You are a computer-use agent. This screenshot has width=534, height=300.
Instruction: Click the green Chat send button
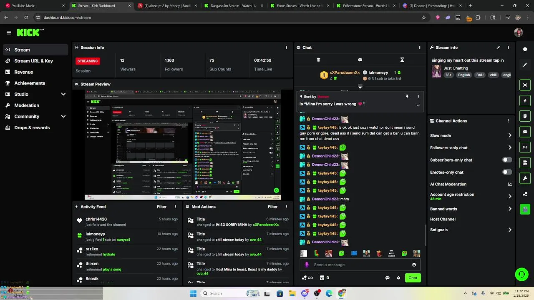point(413,278)
